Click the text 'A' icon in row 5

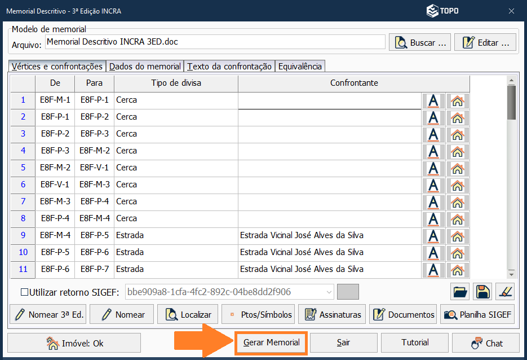tap(433, 169)
